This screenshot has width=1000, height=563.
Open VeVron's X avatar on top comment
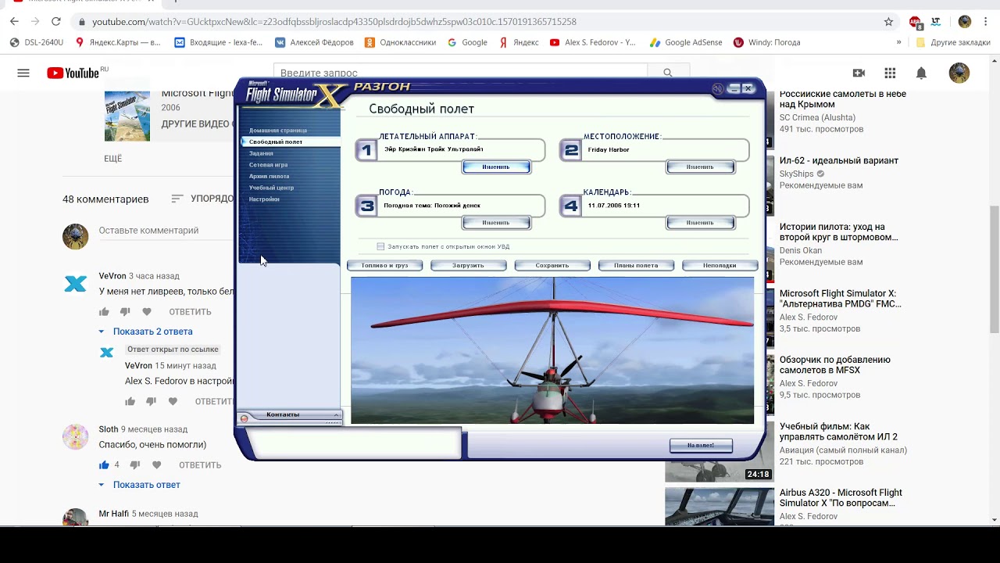(x=76, y=284)
